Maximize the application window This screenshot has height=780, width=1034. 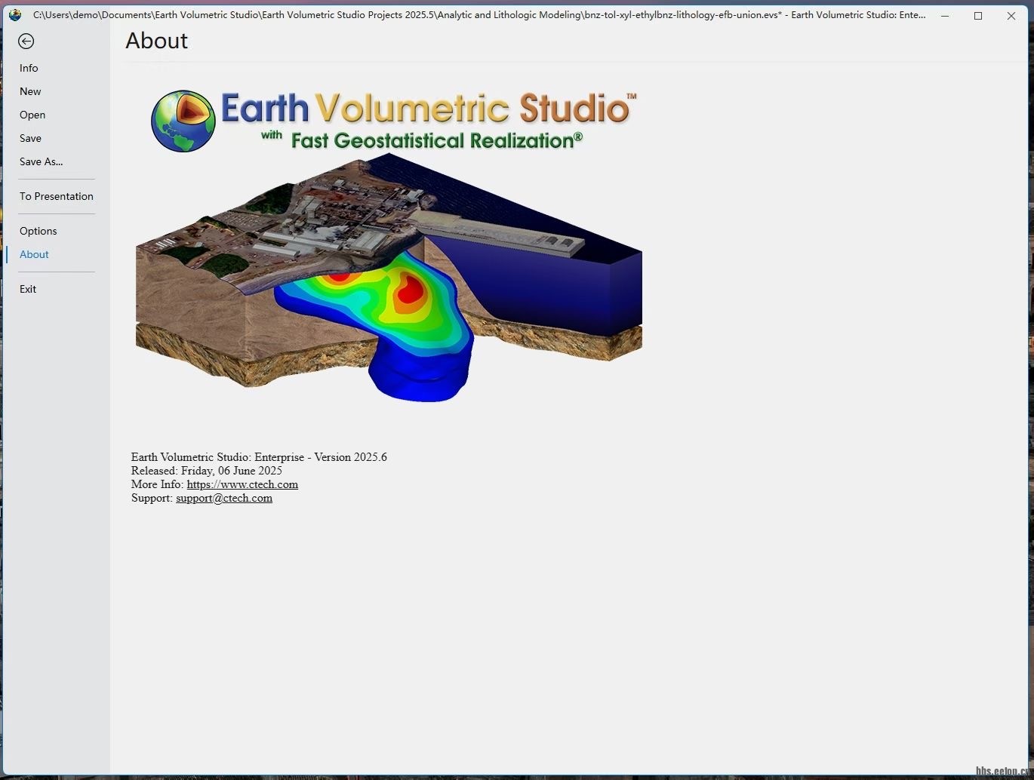click(978, 15)
